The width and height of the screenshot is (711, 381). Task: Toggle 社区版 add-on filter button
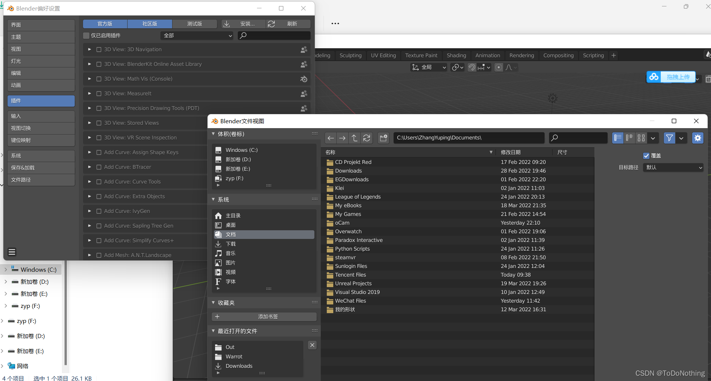[x=150, y=24]
